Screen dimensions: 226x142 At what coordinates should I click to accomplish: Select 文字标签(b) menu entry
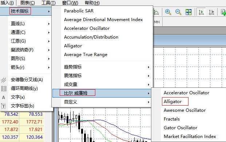click(23, 106)
